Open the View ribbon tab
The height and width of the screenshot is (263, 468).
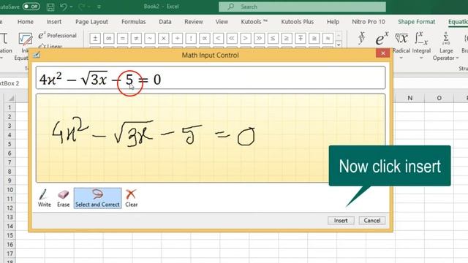222,22
